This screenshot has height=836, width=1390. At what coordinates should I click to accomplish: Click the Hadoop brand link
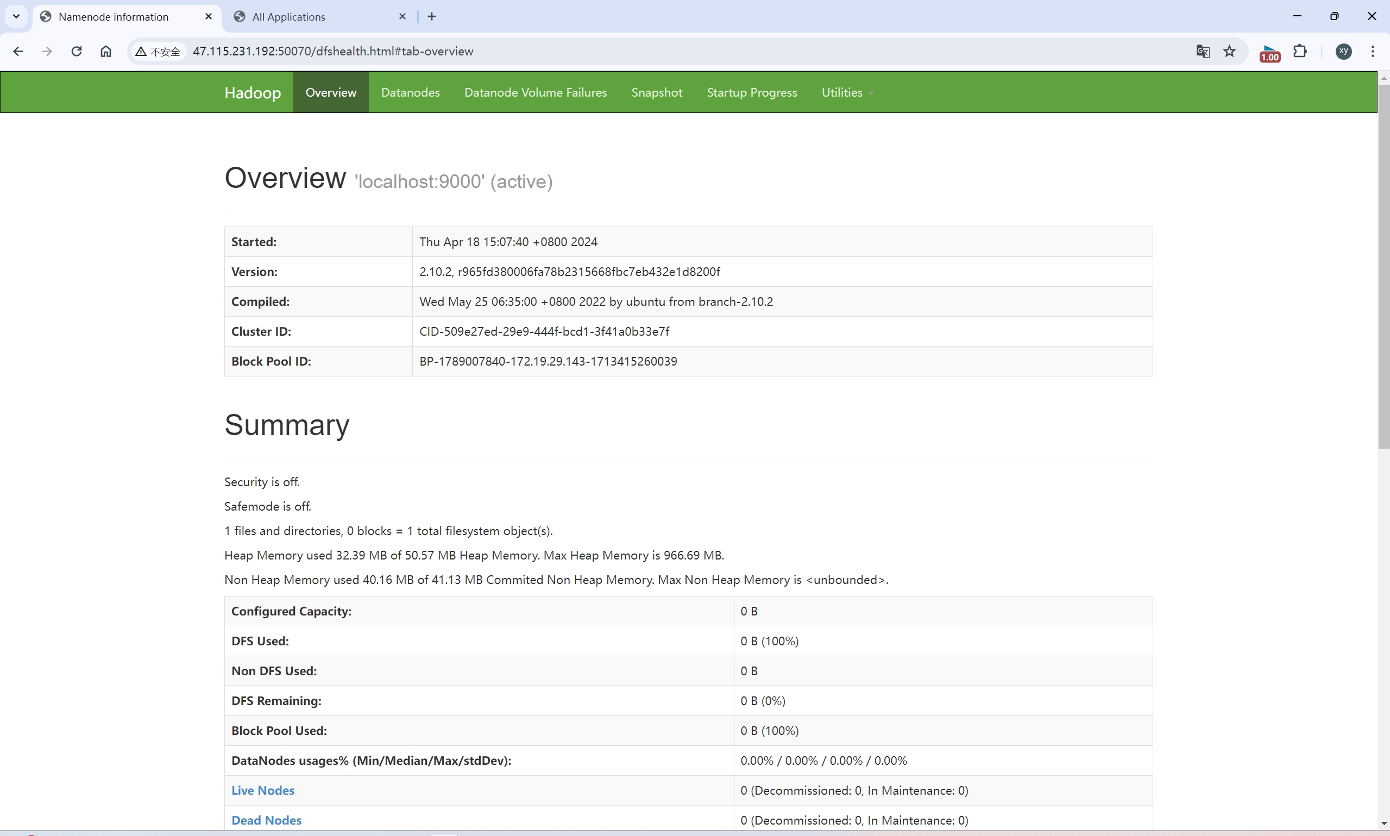pos(253,92)
